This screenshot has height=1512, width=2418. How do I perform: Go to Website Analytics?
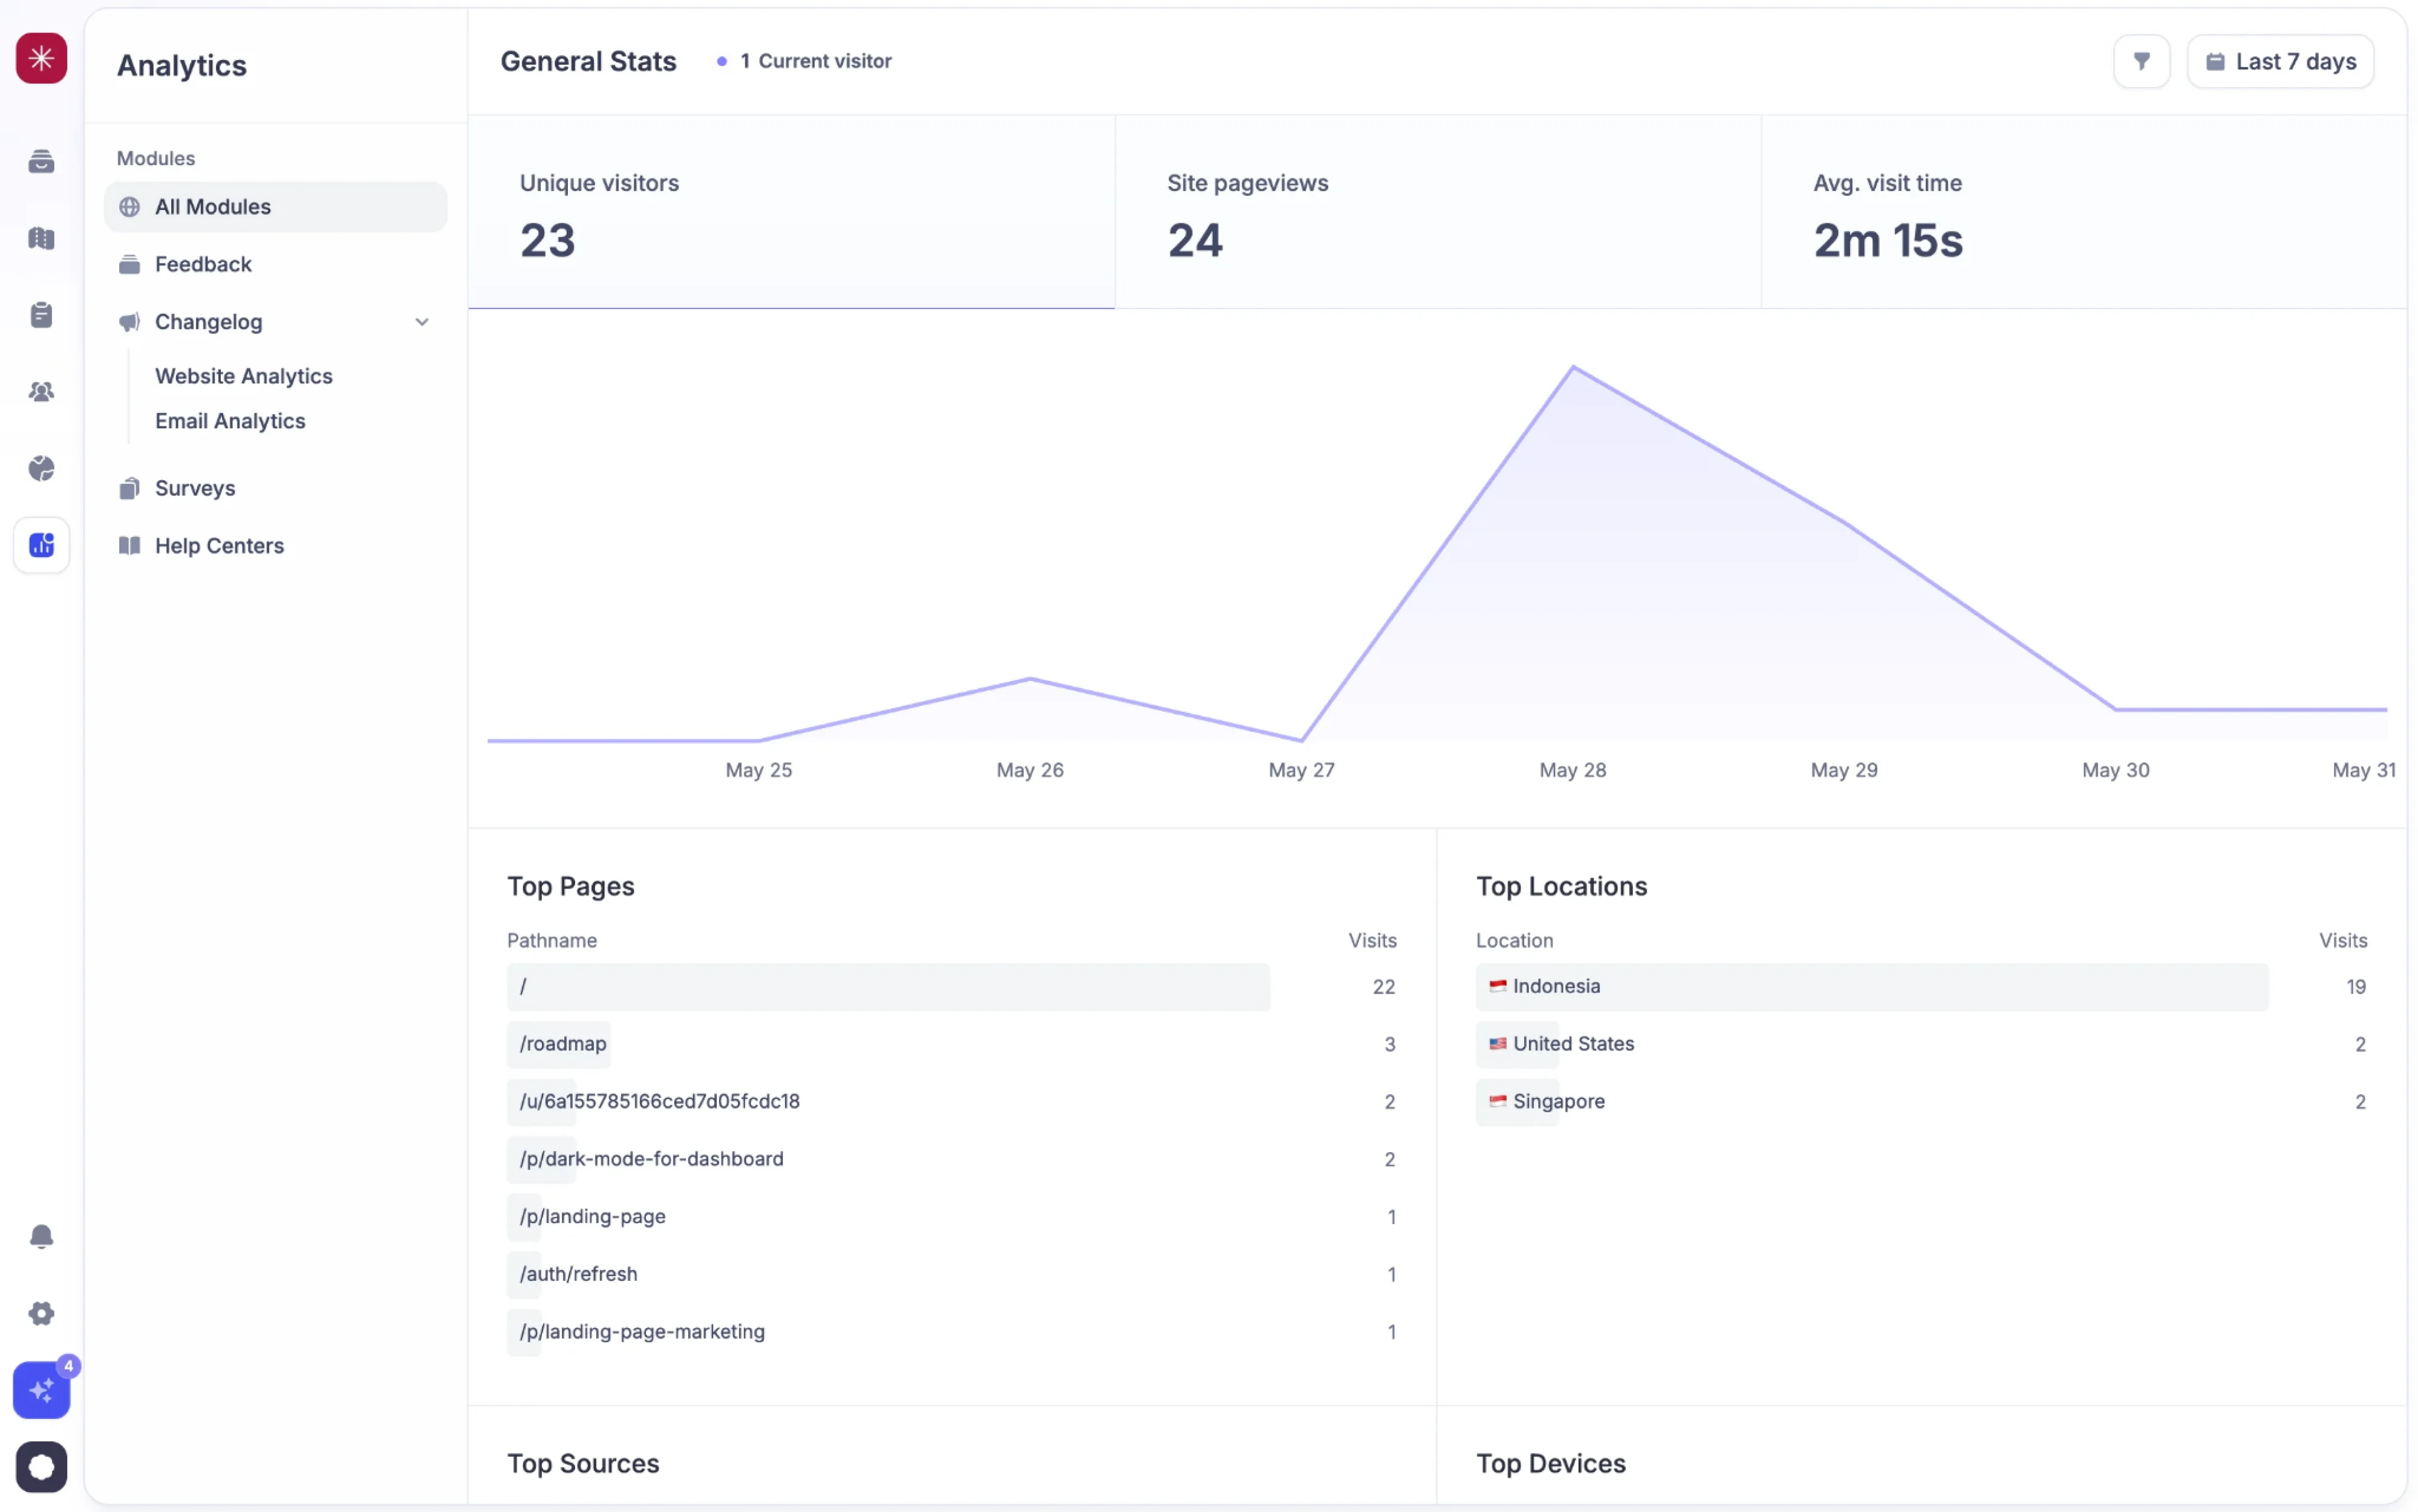(x=244, y=376)
